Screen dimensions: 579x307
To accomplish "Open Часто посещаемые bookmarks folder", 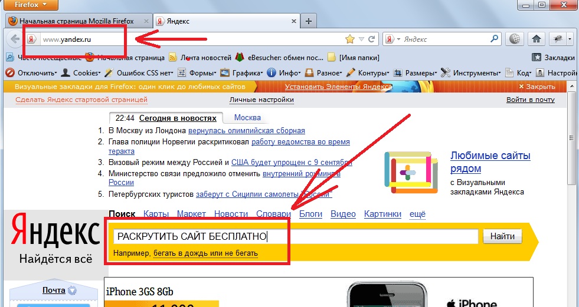I will coord(44,58).
